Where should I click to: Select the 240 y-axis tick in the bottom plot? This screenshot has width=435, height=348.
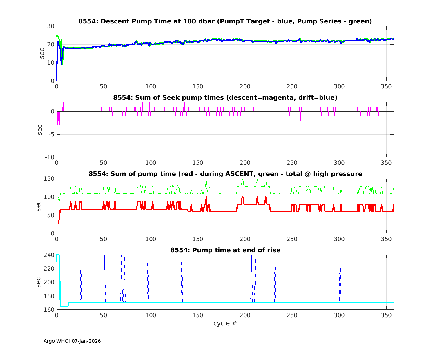[x=50, y=255]
